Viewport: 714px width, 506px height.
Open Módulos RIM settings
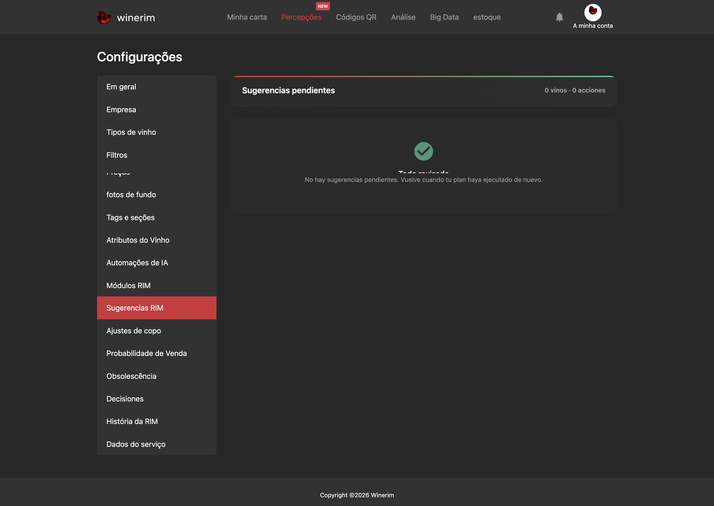click(x=157, y=285)
